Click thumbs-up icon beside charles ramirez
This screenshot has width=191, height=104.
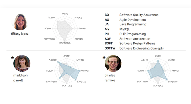pyautogui.click(x=104, y=57)
